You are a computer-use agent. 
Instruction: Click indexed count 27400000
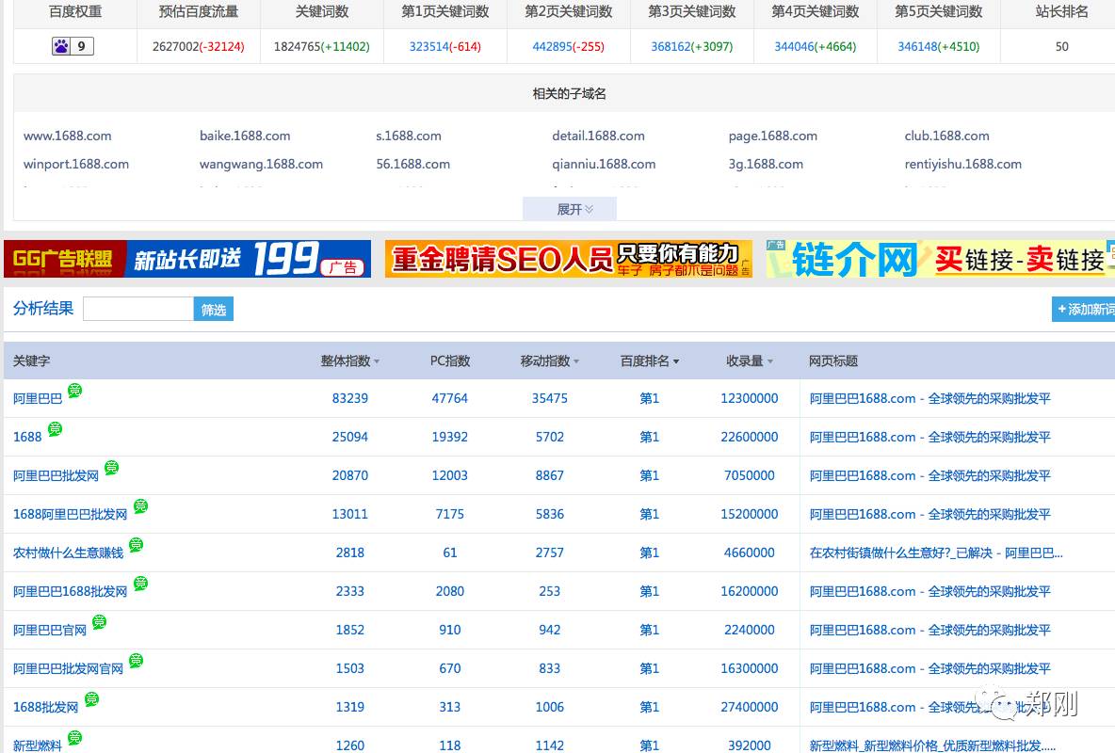750,707
